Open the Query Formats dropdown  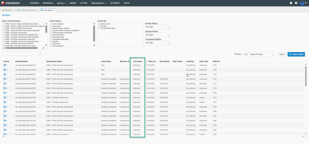coord(262,54)
